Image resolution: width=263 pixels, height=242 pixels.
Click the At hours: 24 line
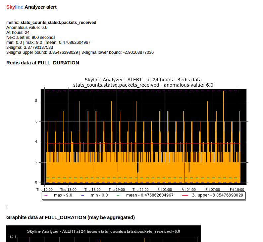[18, 33]
